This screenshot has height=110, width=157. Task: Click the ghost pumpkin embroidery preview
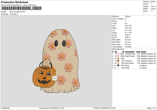tap(56, 61)
